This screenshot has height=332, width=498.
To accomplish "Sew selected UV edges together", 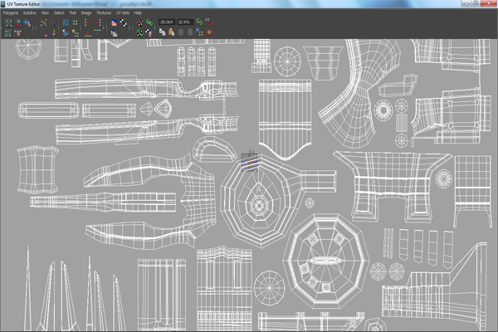I will tap(44, 33).
